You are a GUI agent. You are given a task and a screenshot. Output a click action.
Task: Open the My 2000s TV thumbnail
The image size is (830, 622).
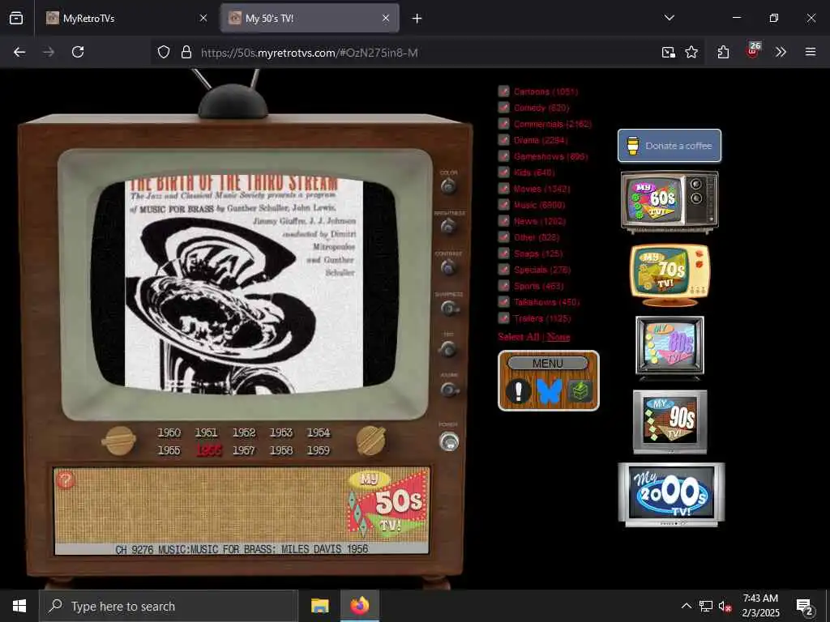click(670, 495)
